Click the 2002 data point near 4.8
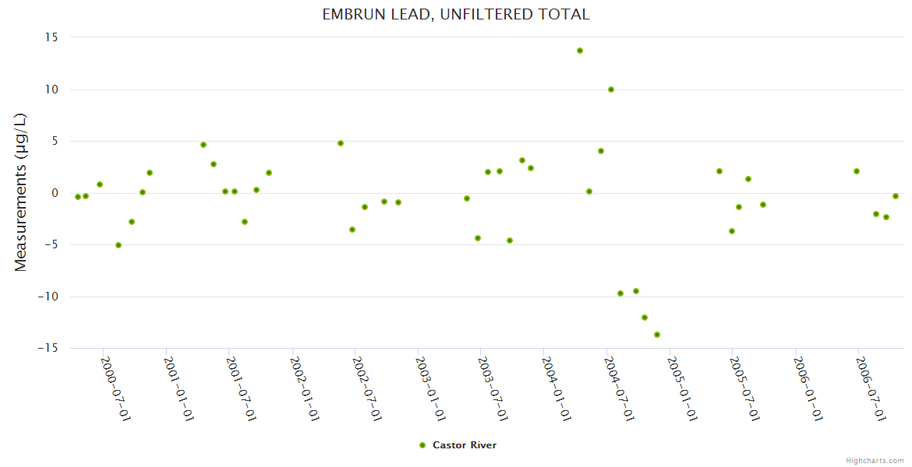The image size is (912, 467). pyautogui.click(x=341, y=143)
